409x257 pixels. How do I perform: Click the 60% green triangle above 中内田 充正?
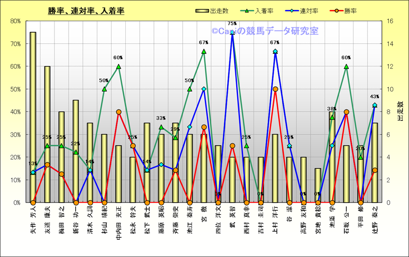tap(119, 67)
